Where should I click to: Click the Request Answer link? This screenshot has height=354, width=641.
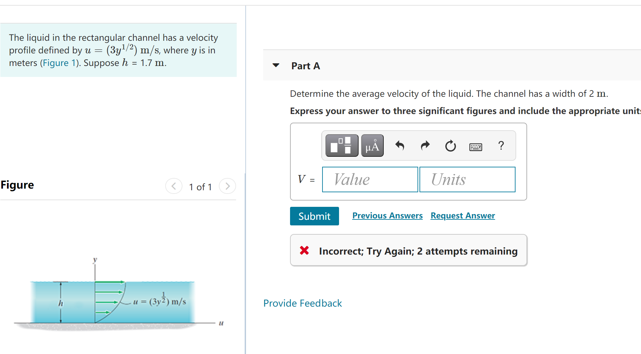(463, 216)
